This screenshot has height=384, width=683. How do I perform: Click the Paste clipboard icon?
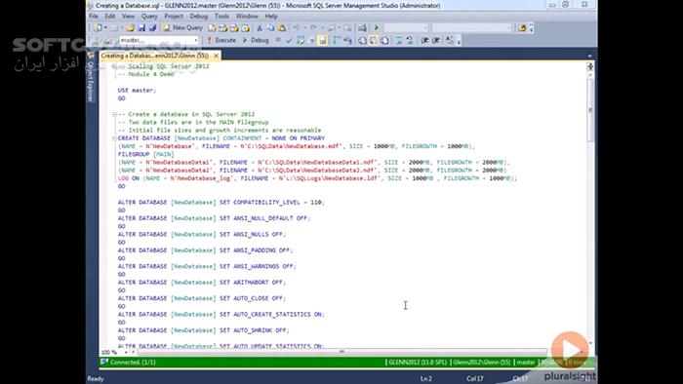coord(281,28)
